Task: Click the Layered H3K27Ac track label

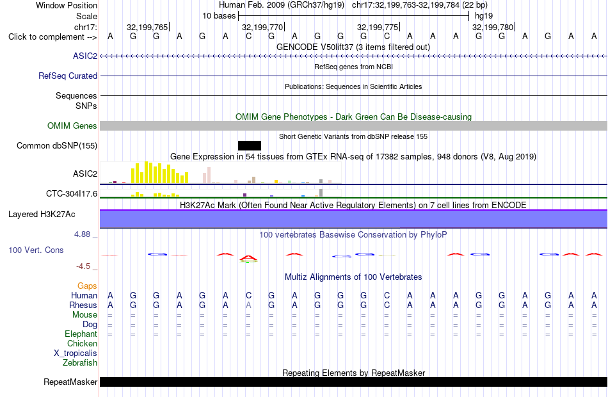Action: tap(42, 215)
